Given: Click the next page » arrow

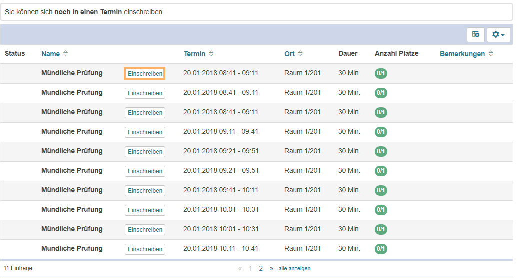Looking at the screenshot, I should click(x=271, y=269).
